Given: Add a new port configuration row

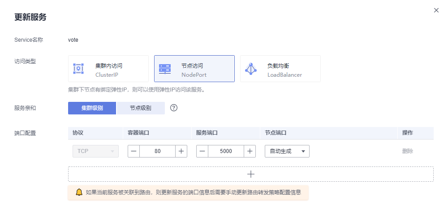Looking at the screenshot, I should [251, 174].
